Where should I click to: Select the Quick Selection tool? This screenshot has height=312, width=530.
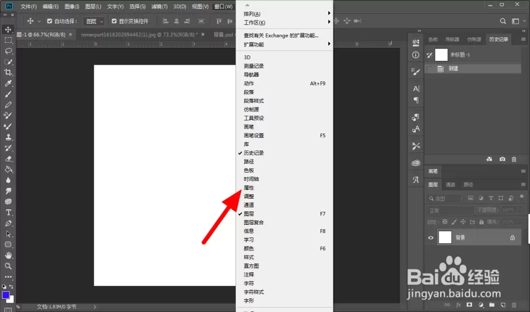(8, 62)
